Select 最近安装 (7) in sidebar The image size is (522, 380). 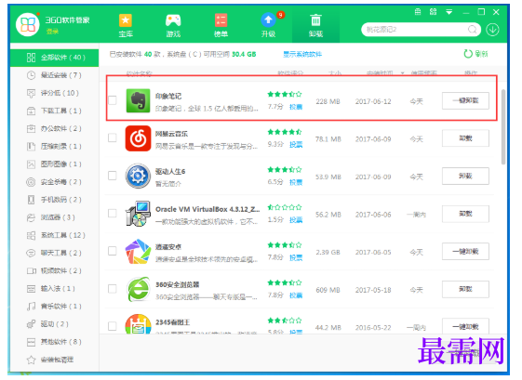click(x=54, y=75)
